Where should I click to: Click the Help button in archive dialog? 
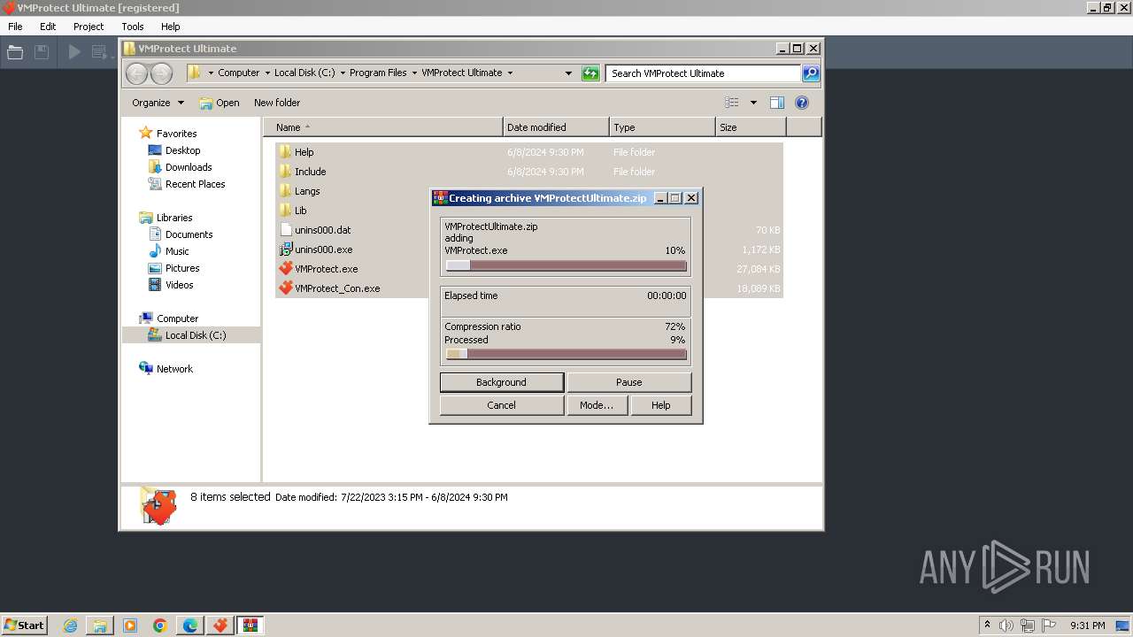tap(661, 405)
